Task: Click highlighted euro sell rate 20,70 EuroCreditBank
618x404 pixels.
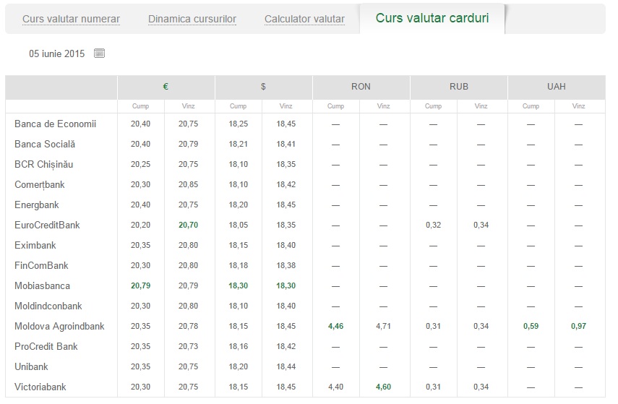Action: pyautogui.click(x=189, y=225)
